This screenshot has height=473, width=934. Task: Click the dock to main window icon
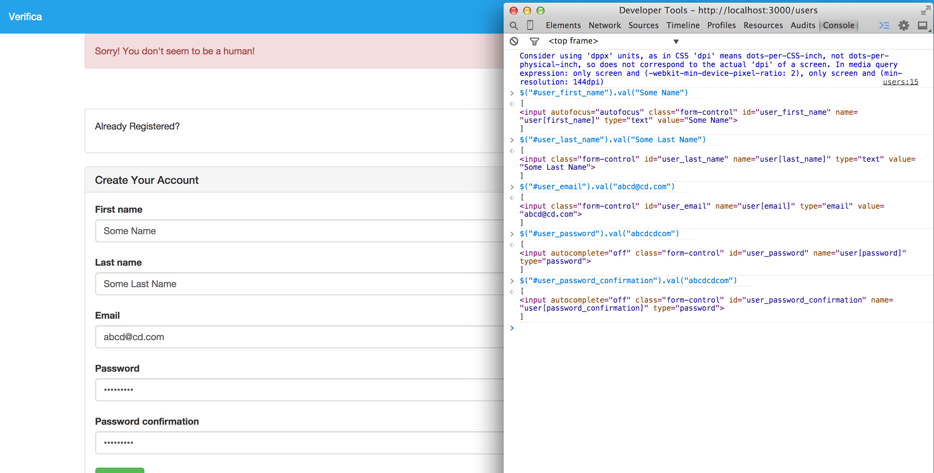922,25
